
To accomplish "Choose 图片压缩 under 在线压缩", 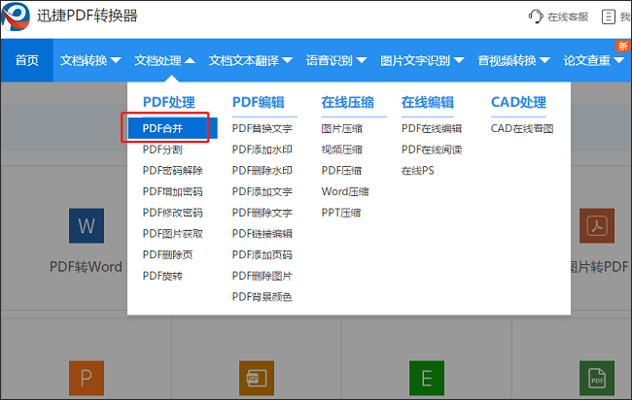I will pyautogui.click(x=342, y=128).
